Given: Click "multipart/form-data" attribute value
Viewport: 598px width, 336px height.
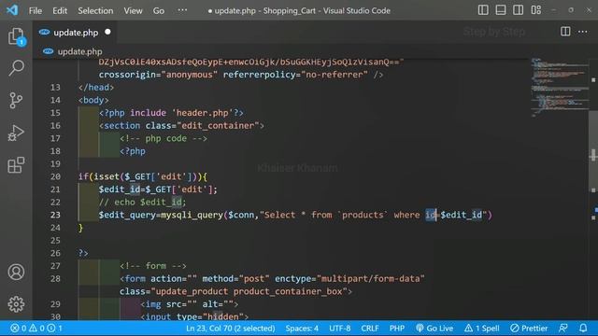Looking at the screenshot, I should 370,278.
